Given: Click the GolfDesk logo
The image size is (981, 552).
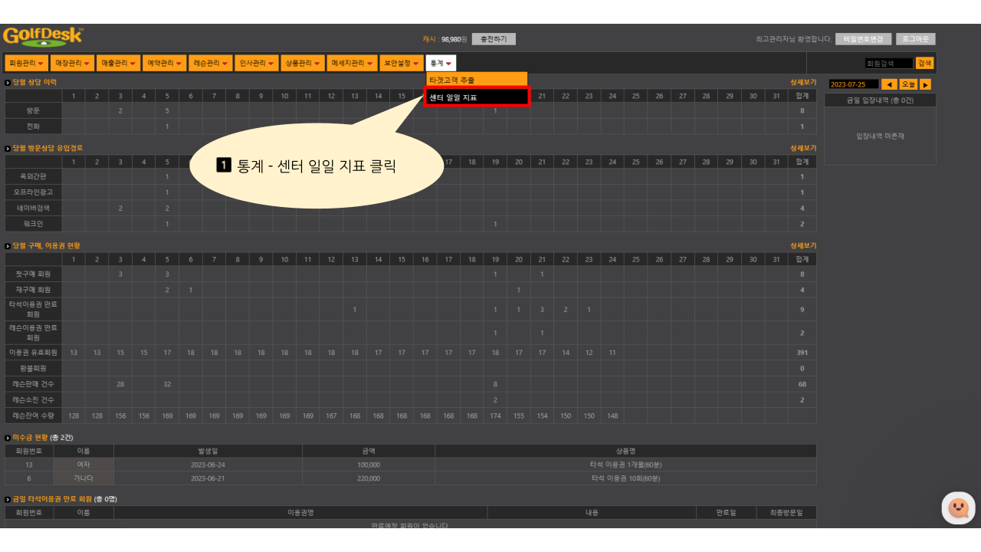Looking at the screenshot, I should pos(43,37).
